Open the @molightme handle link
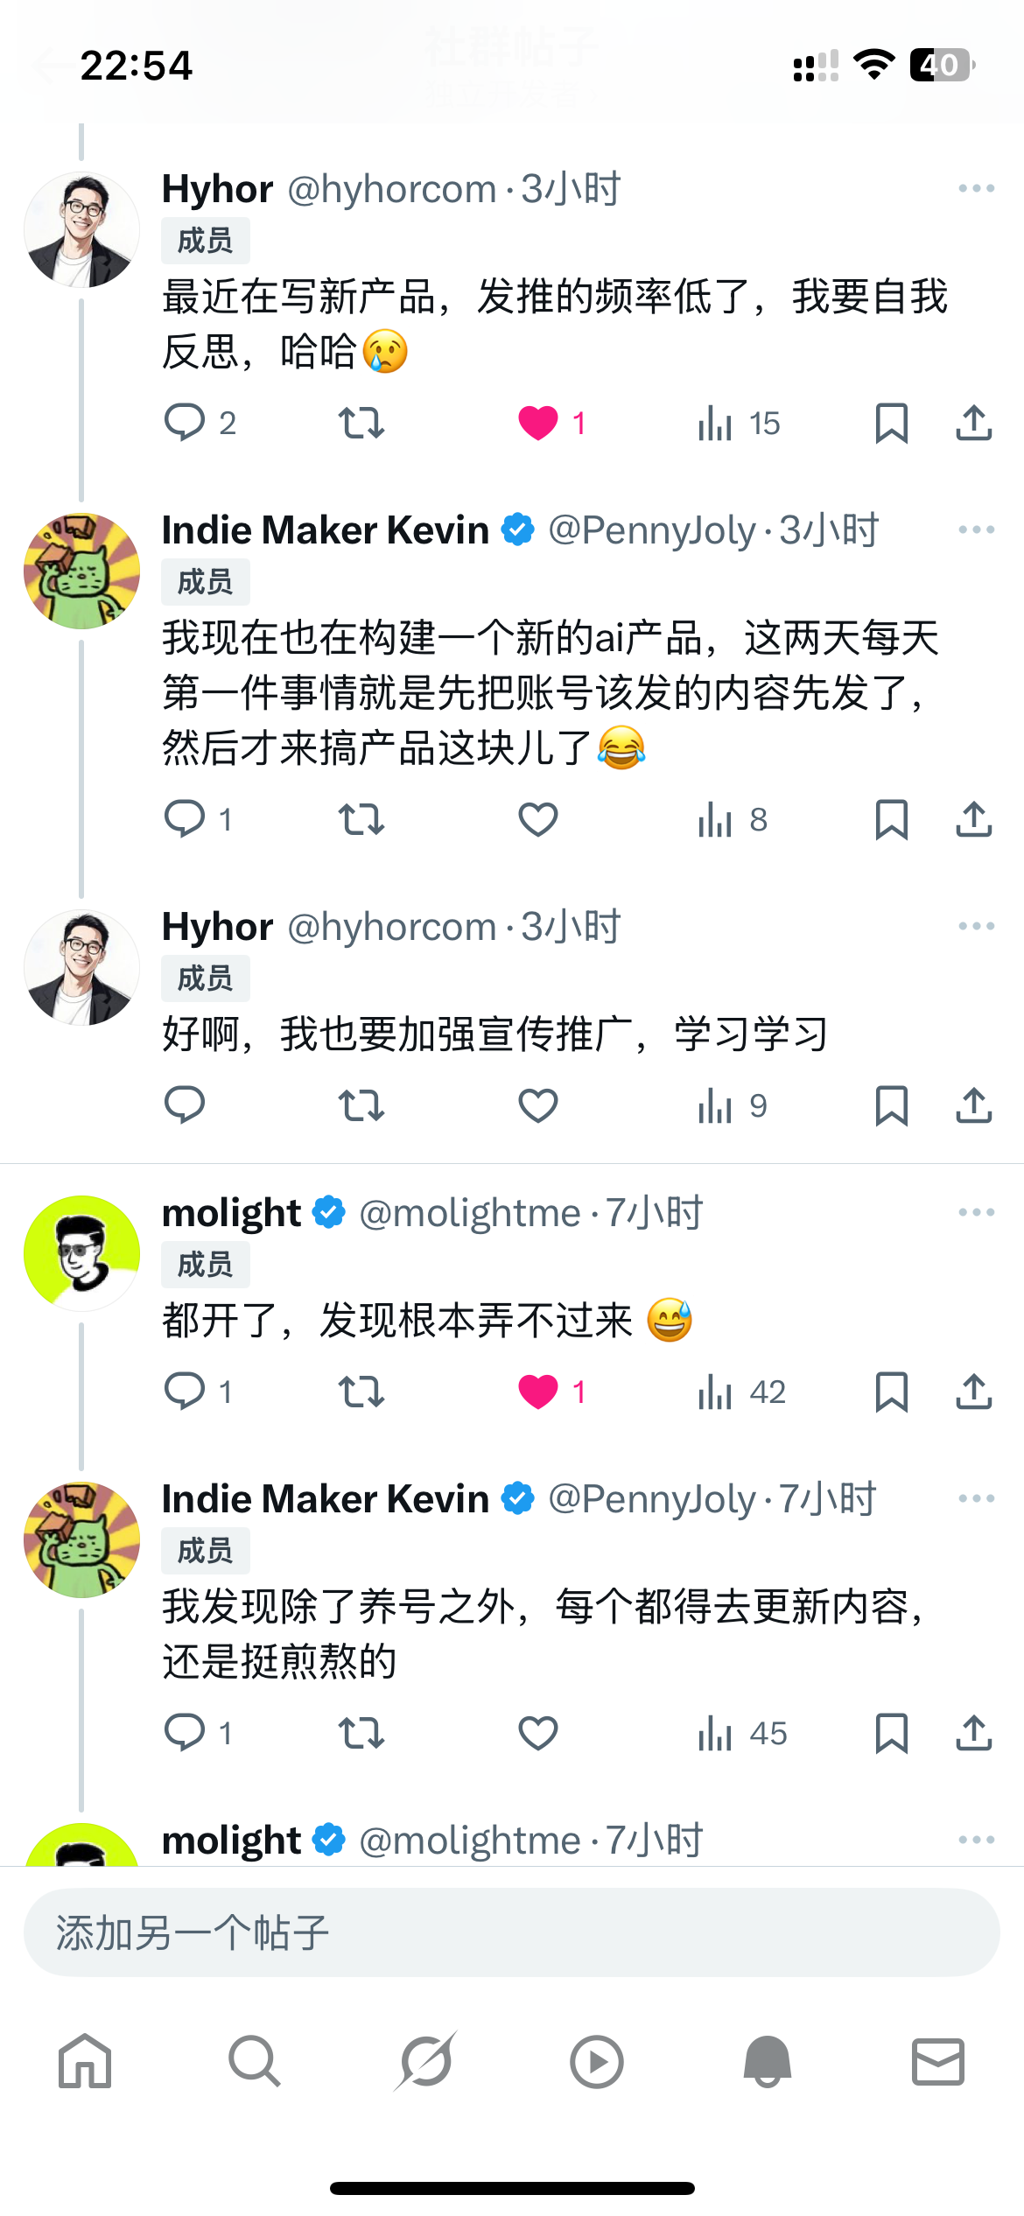This screenshot has width=1024, height=2216. pos(469,1213)
